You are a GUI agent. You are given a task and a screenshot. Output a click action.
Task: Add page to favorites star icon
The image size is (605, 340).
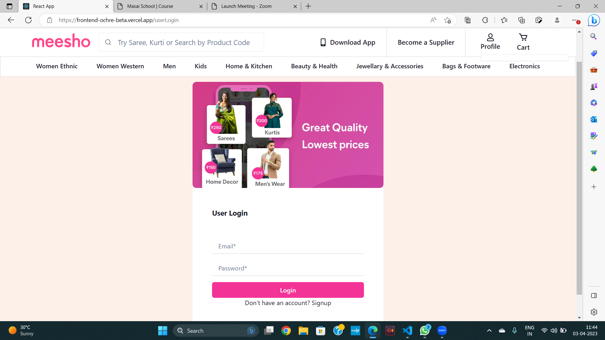pyautogui.click(x=447, y=20)
